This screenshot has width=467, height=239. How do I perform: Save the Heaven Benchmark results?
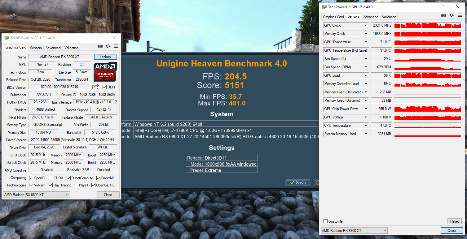click(x=297, y=183)
